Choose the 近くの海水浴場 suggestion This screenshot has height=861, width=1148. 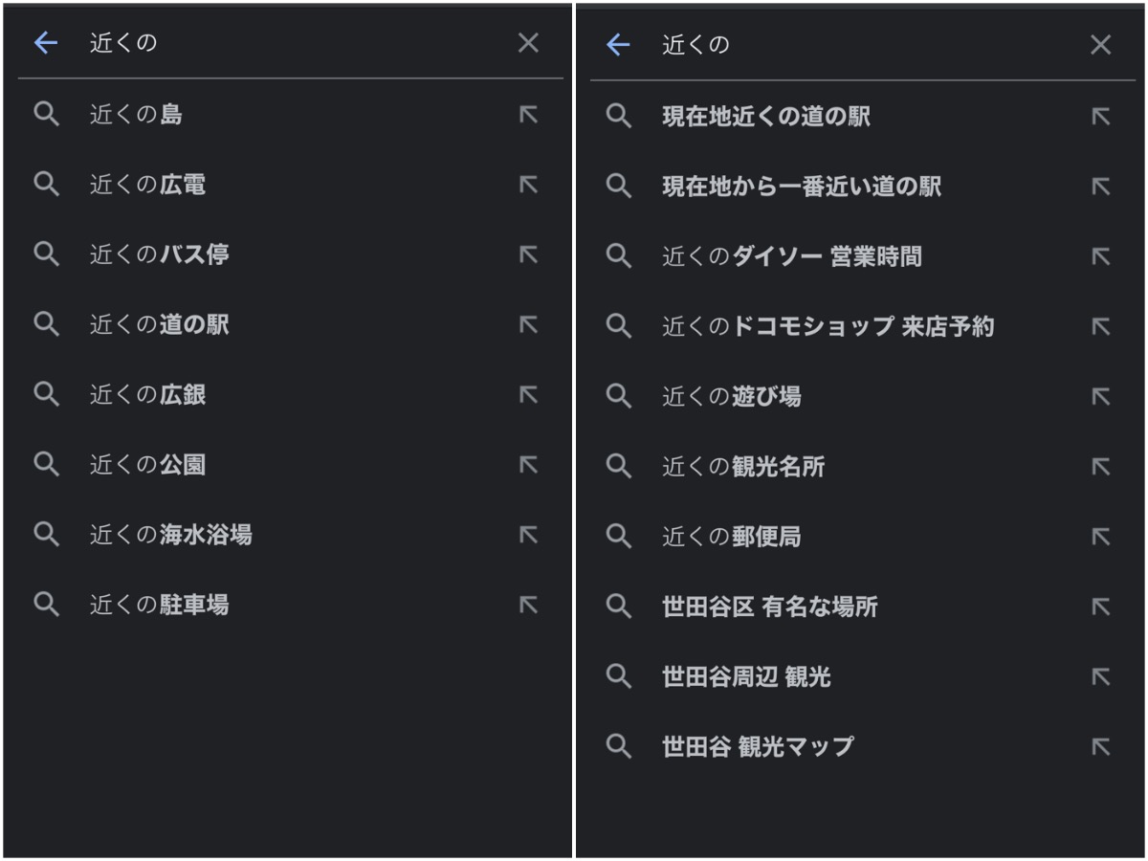pyautogui.click(x=171, y=535)
